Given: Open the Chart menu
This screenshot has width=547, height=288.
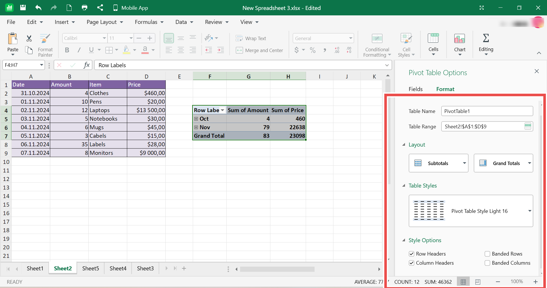Looking at the screenshot, I should 460,44.
